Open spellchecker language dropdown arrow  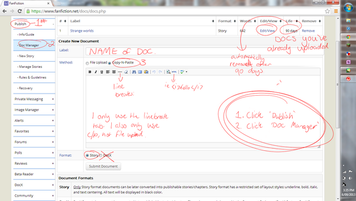[x=186, y=72]
